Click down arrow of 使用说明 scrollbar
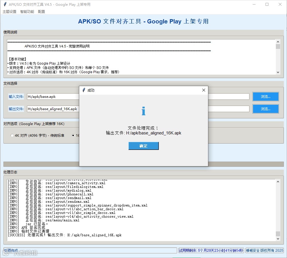Screen dimensions: 287x258 coord(278,72)
